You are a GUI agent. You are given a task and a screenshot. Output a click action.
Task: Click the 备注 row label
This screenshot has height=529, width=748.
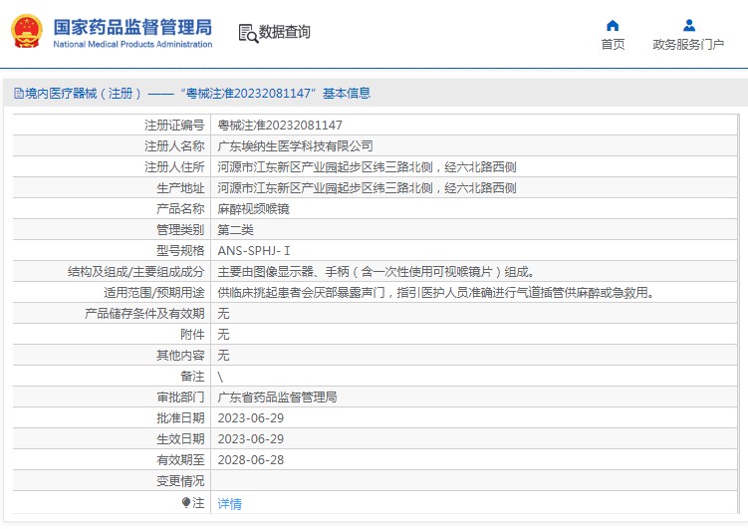click(x=192, y=377)
